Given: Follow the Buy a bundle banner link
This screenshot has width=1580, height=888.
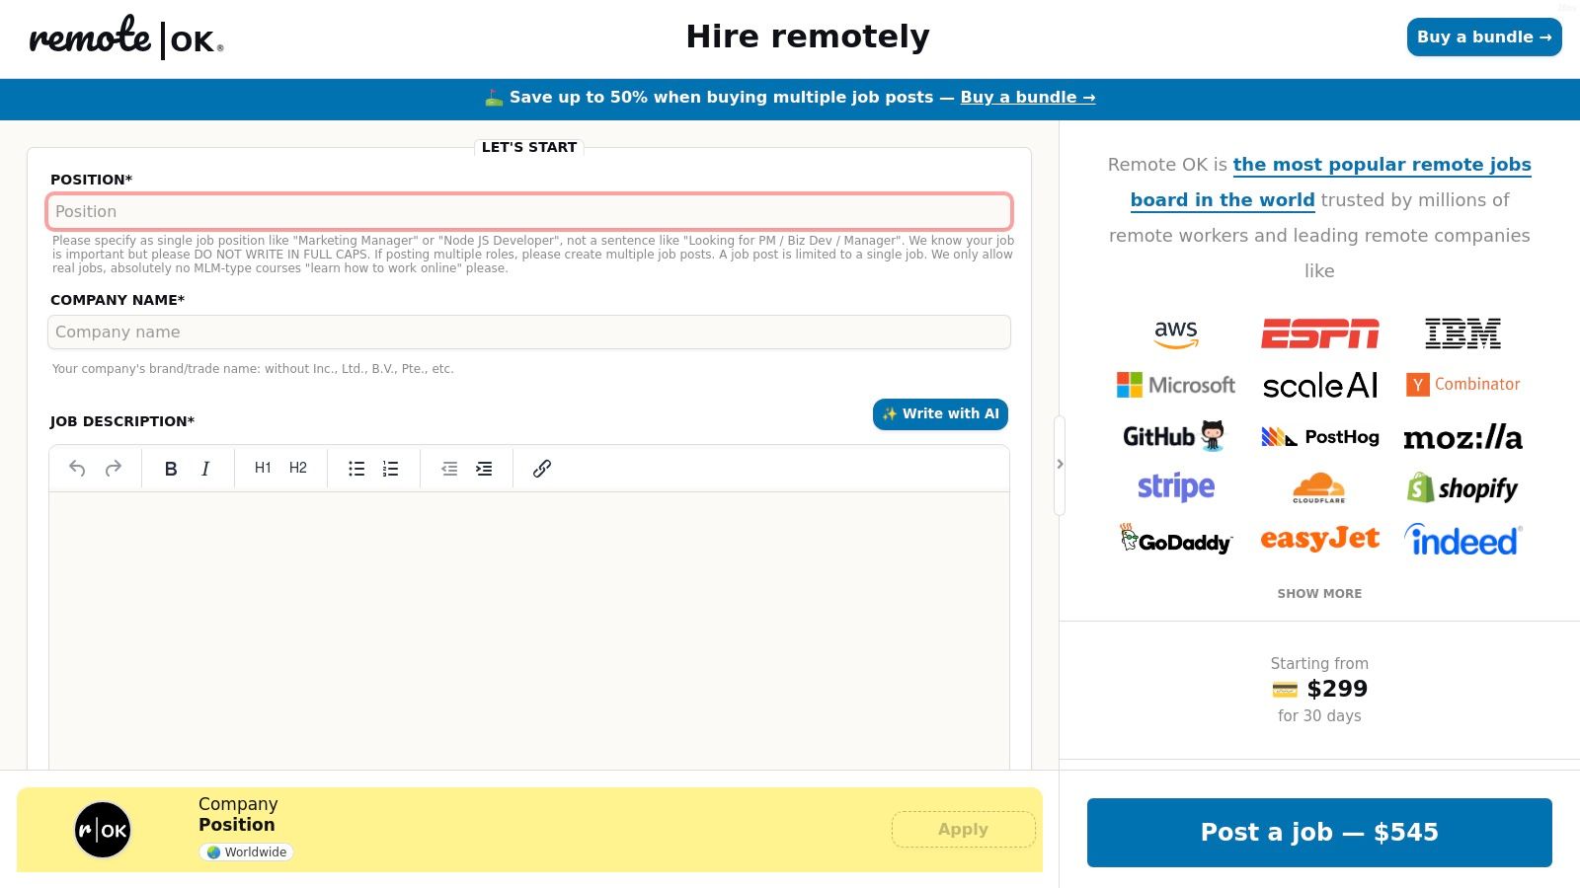Looking at the screenshot, I should click(x=1027, y=98).
